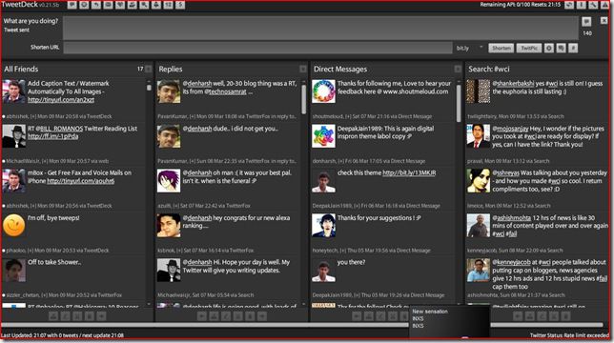Send tweet using speech bubble icon above 140
The image size is (614, 343).
point(586,22)
